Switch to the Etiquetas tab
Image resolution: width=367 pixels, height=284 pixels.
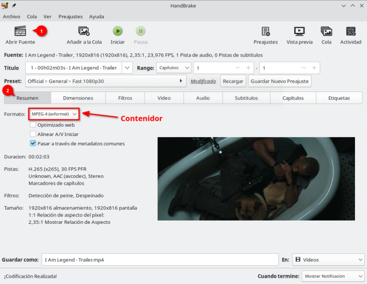coord(339,98)
